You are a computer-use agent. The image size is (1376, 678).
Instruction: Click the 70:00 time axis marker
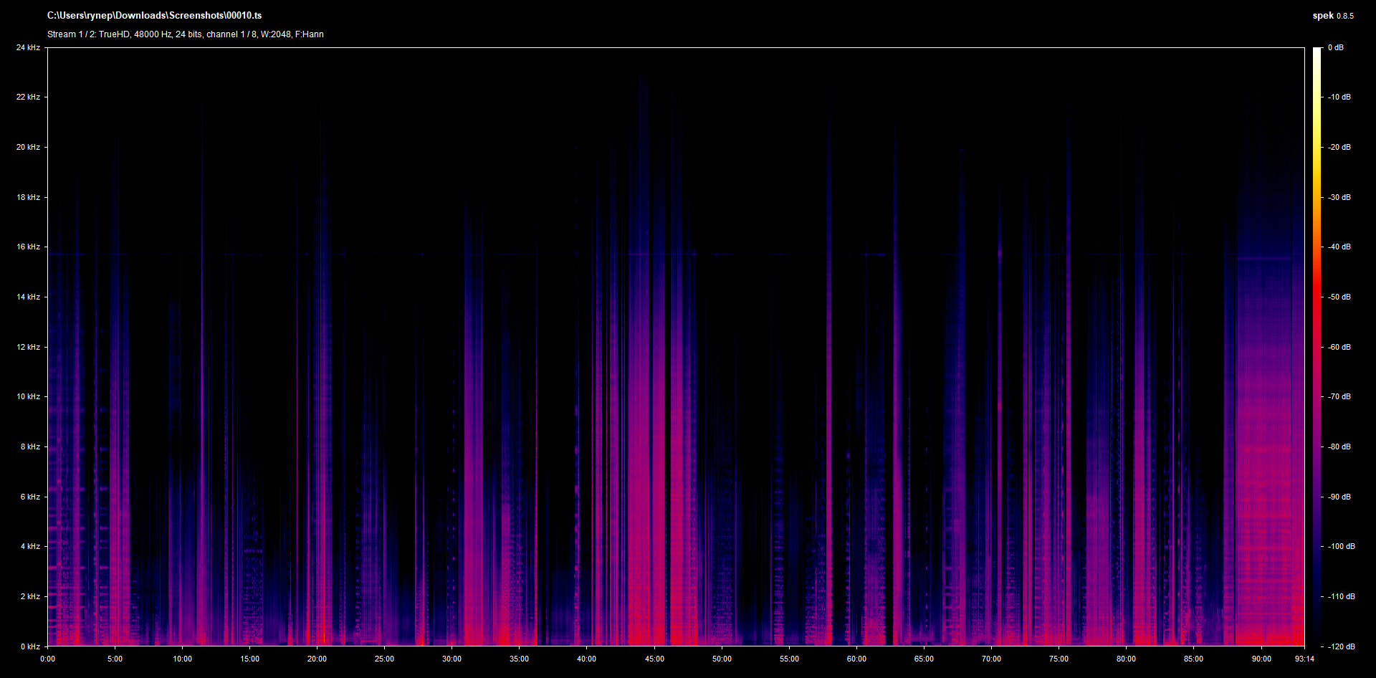click(991, 659)
